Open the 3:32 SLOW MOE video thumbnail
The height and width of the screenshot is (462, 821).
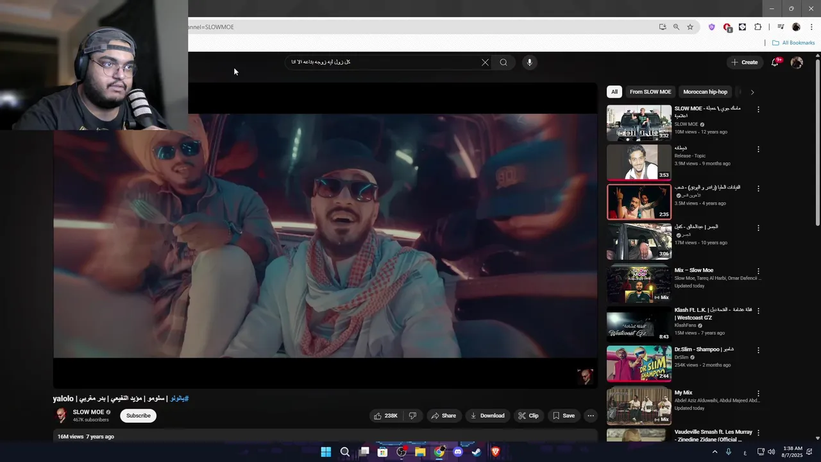pos(639,123)
